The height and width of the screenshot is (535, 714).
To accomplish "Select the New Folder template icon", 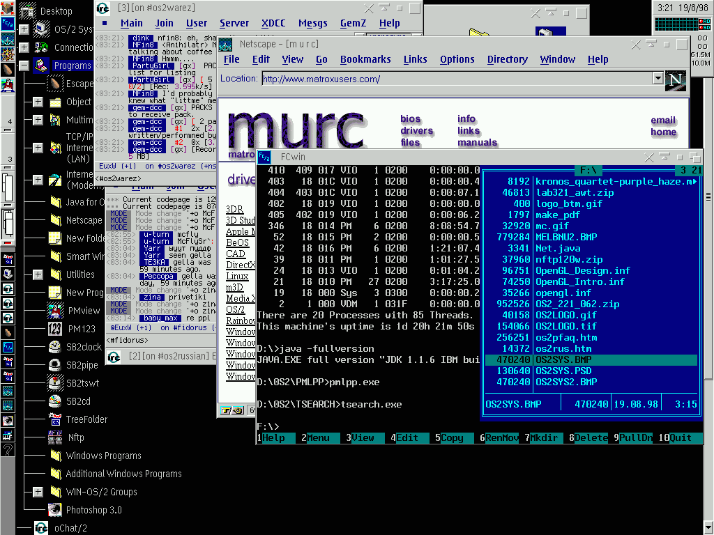I will 55,238.
